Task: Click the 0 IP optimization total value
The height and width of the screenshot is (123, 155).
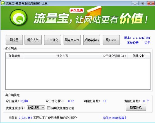Action: pos(71,101)
